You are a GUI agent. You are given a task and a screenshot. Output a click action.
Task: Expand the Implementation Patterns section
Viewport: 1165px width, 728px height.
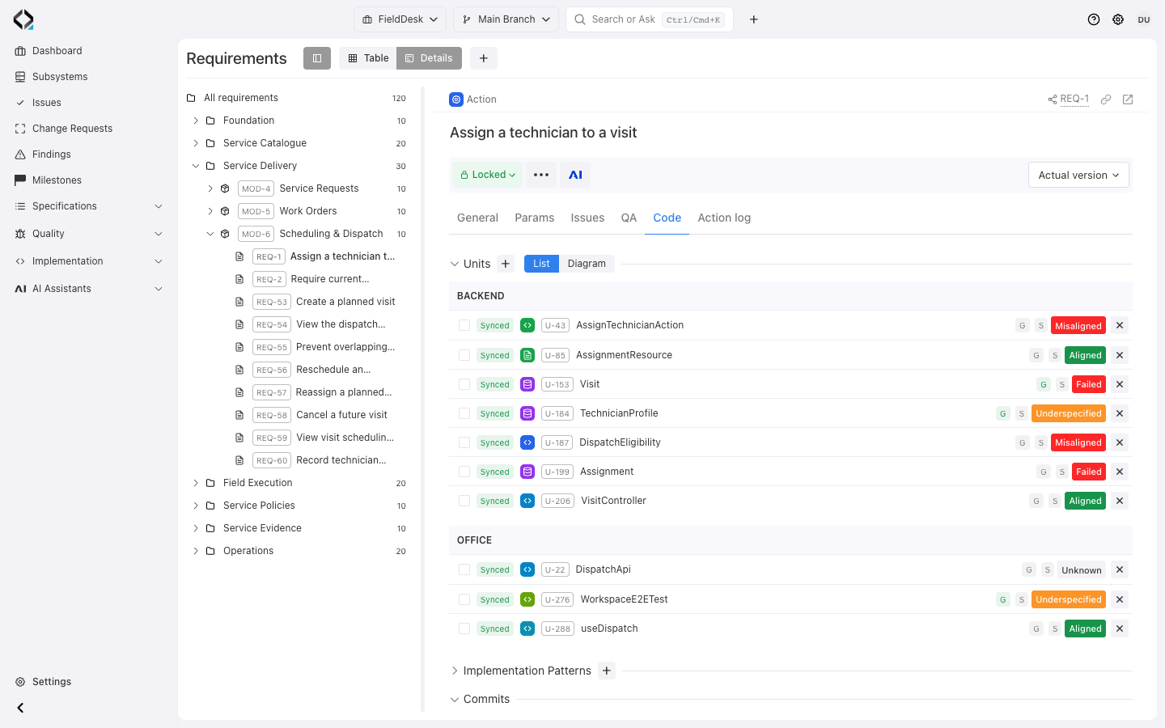click(x=455, y=671)
